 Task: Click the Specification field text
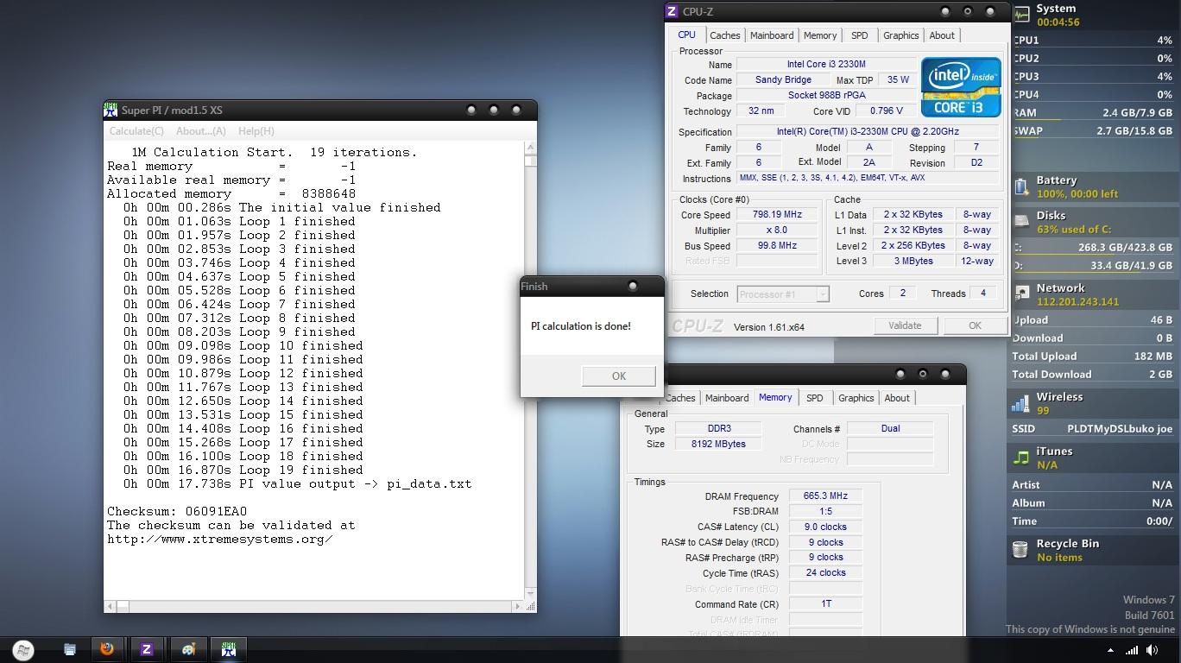coord(868,132)
